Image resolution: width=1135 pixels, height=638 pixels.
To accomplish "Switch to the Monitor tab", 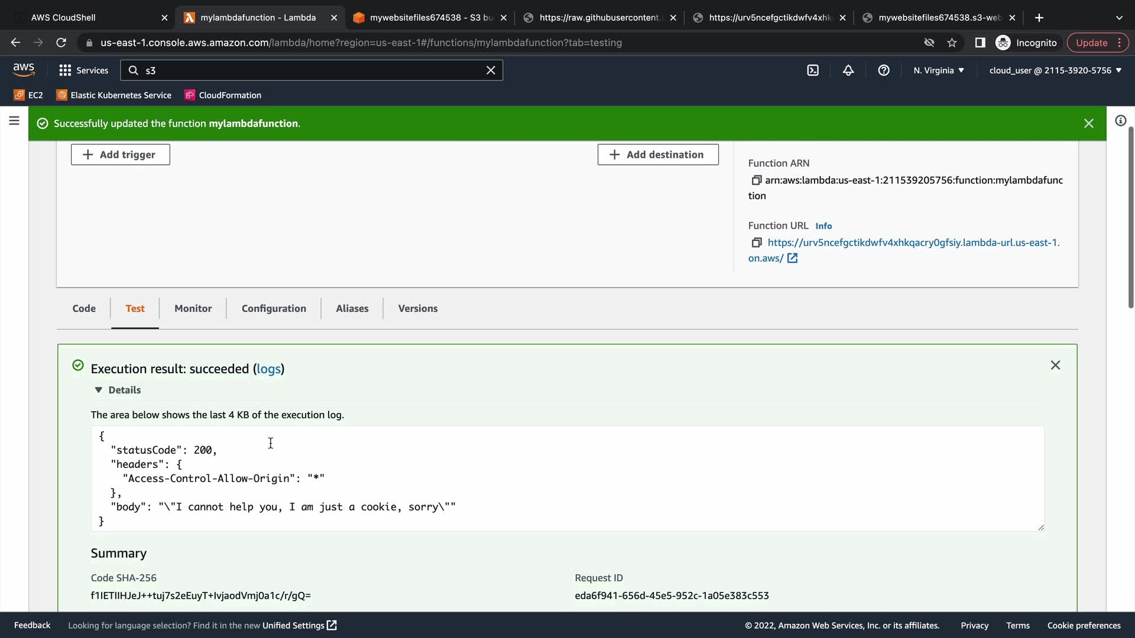I will (x=193, y=308).
